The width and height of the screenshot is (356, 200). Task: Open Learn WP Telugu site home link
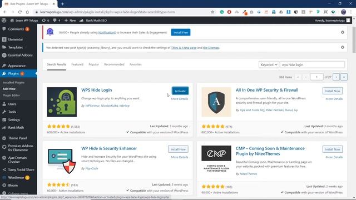pos(24,21)
